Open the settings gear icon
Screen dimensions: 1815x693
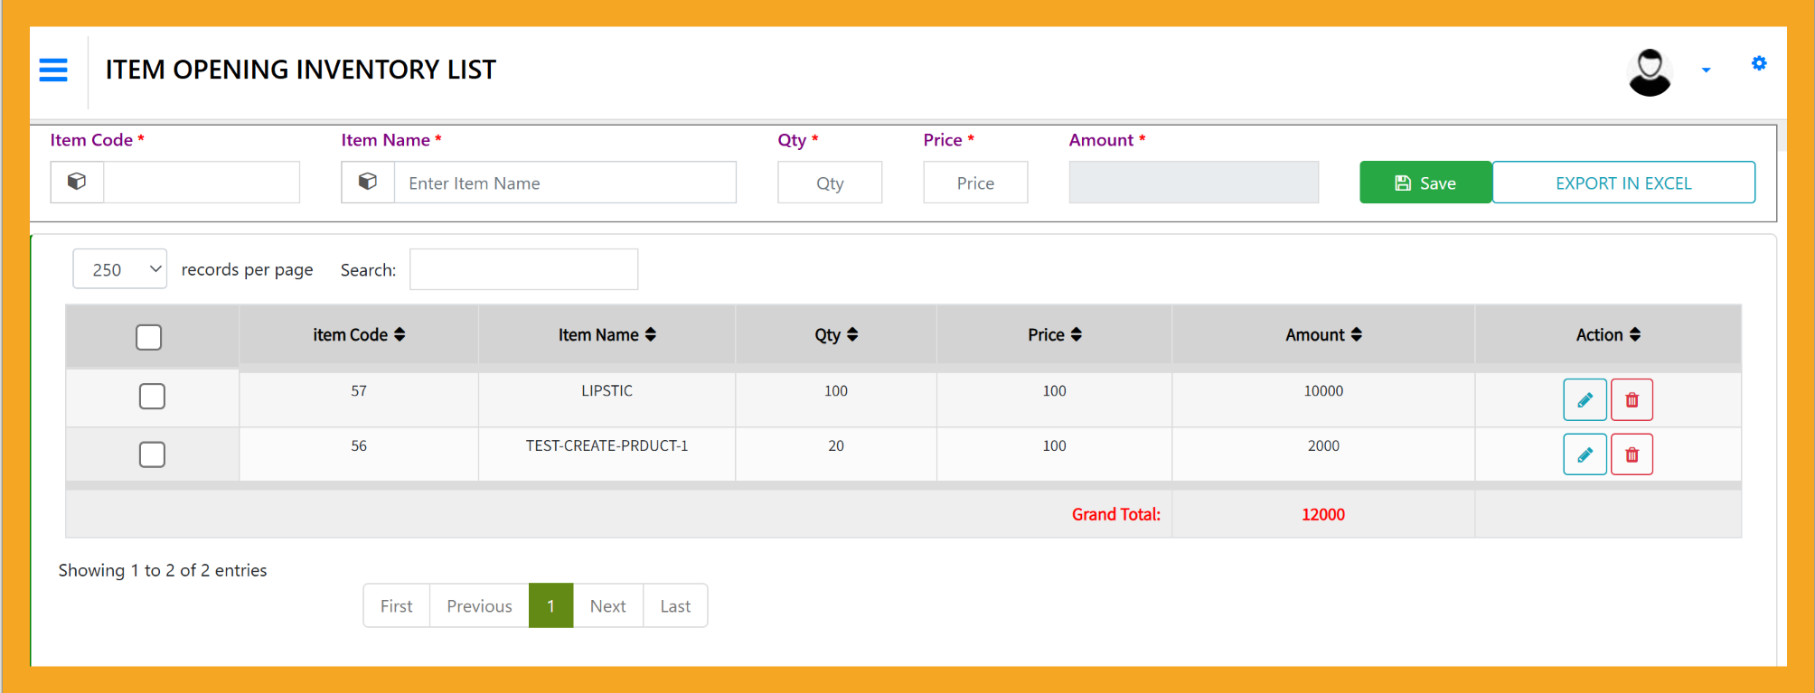tap(1758, 63)
